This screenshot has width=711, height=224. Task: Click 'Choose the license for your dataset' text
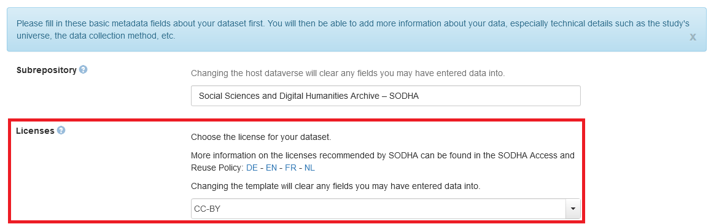tap(261, 137)
